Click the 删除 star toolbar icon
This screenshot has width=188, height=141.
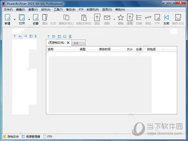point(121,17)
